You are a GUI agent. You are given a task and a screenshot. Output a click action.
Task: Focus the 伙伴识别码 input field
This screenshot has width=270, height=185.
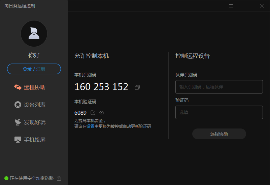219,87
